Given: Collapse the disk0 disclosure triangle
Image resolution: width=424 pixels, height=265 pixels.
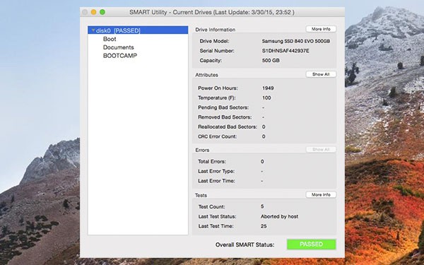Looking at the screenshot, I should pyautogui.click(x=93, y=30).
